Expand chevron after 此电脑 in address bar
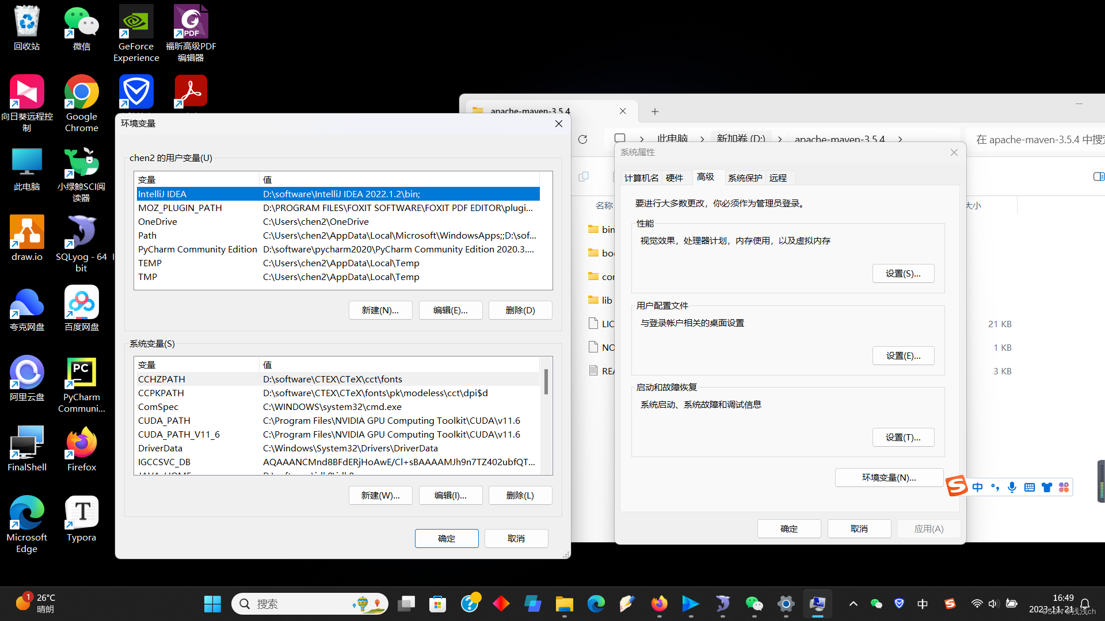Image resolution: width=1105 pixels, height=621 pixels. point(702,139)
